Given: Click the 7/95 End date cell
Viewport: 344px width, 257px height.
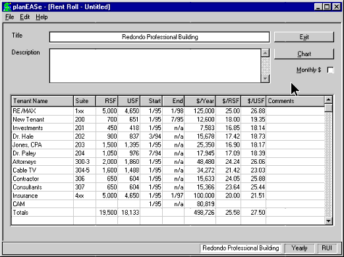Looking at the screenshot, I should 173,120.
